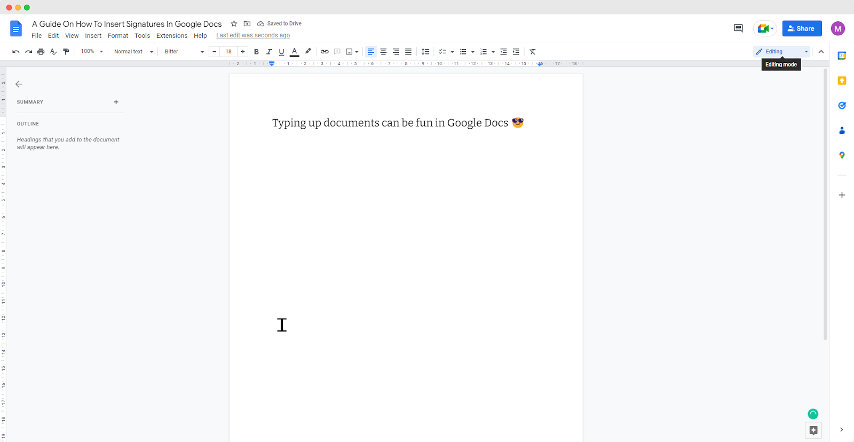The width and height of the screenshot is (854, 442).
Task: Open the File menu
Action: tap(36, 36)
